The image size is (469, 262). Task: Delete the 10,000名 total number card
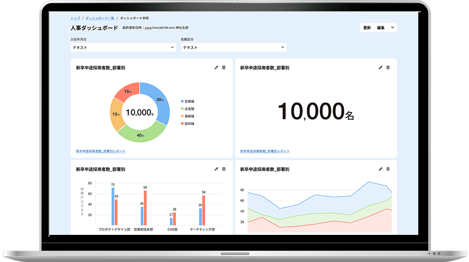tap(388, 67)
